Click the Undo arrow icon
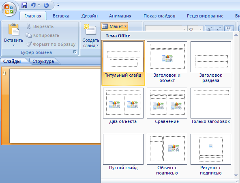This screenshot has height=183, width=240. pos(33,5)
